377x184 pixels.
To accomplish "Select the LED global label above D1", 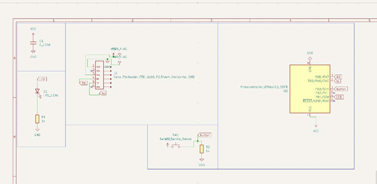I will (42, 79).
